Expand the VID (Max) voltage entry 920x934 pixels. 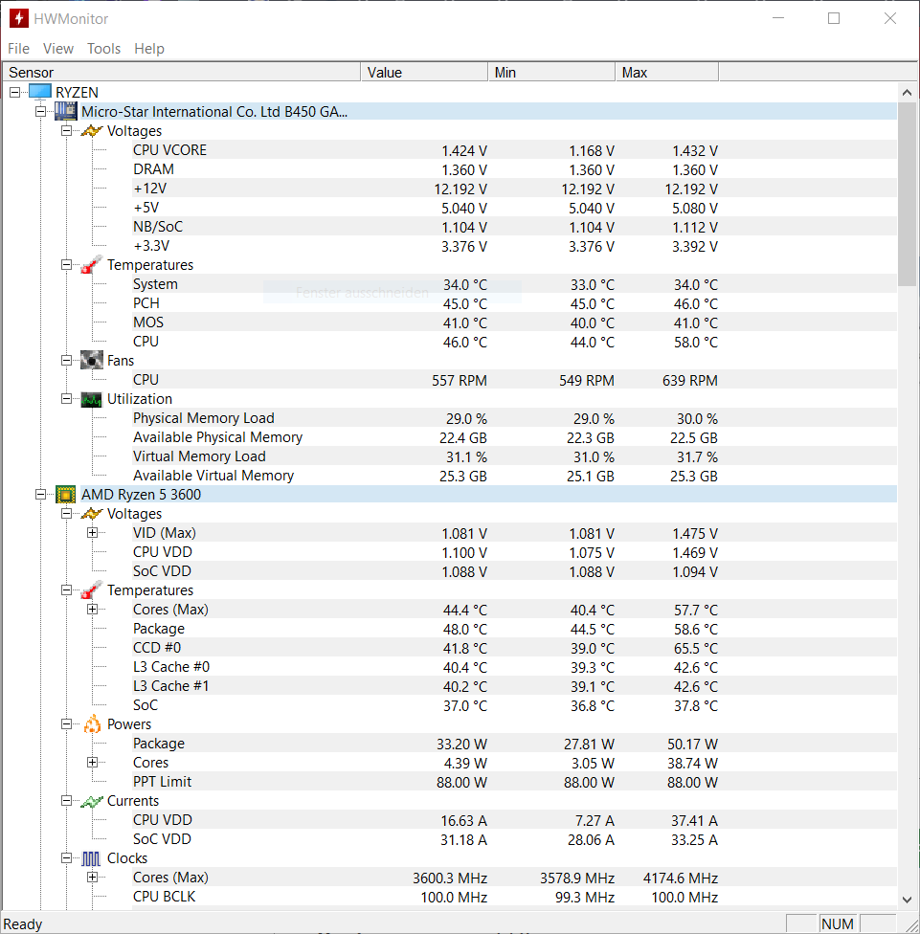click(x=92, y=532)
